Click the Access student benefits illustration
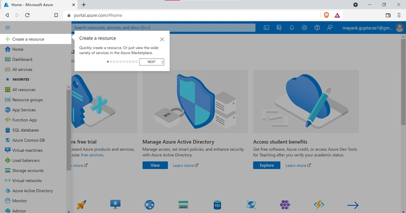 click(306, 102)
